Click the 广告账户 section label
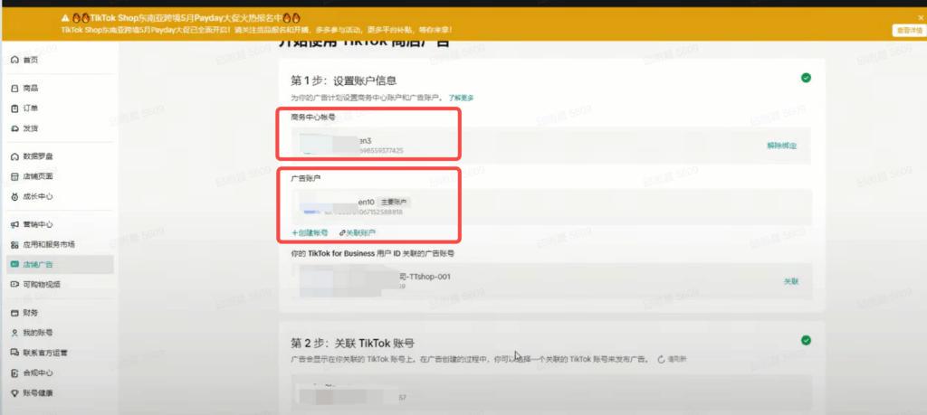The image size is (927, 415). click(x=306, y=178)
